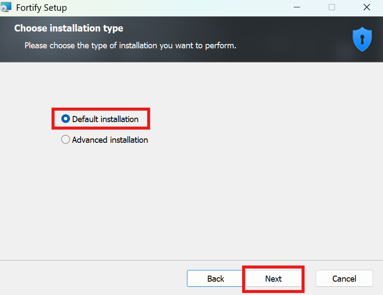The height and width of the screenshot is (295, 383).
Task: Cancel the Fortify setup wizard
Action: click(344, 279)
